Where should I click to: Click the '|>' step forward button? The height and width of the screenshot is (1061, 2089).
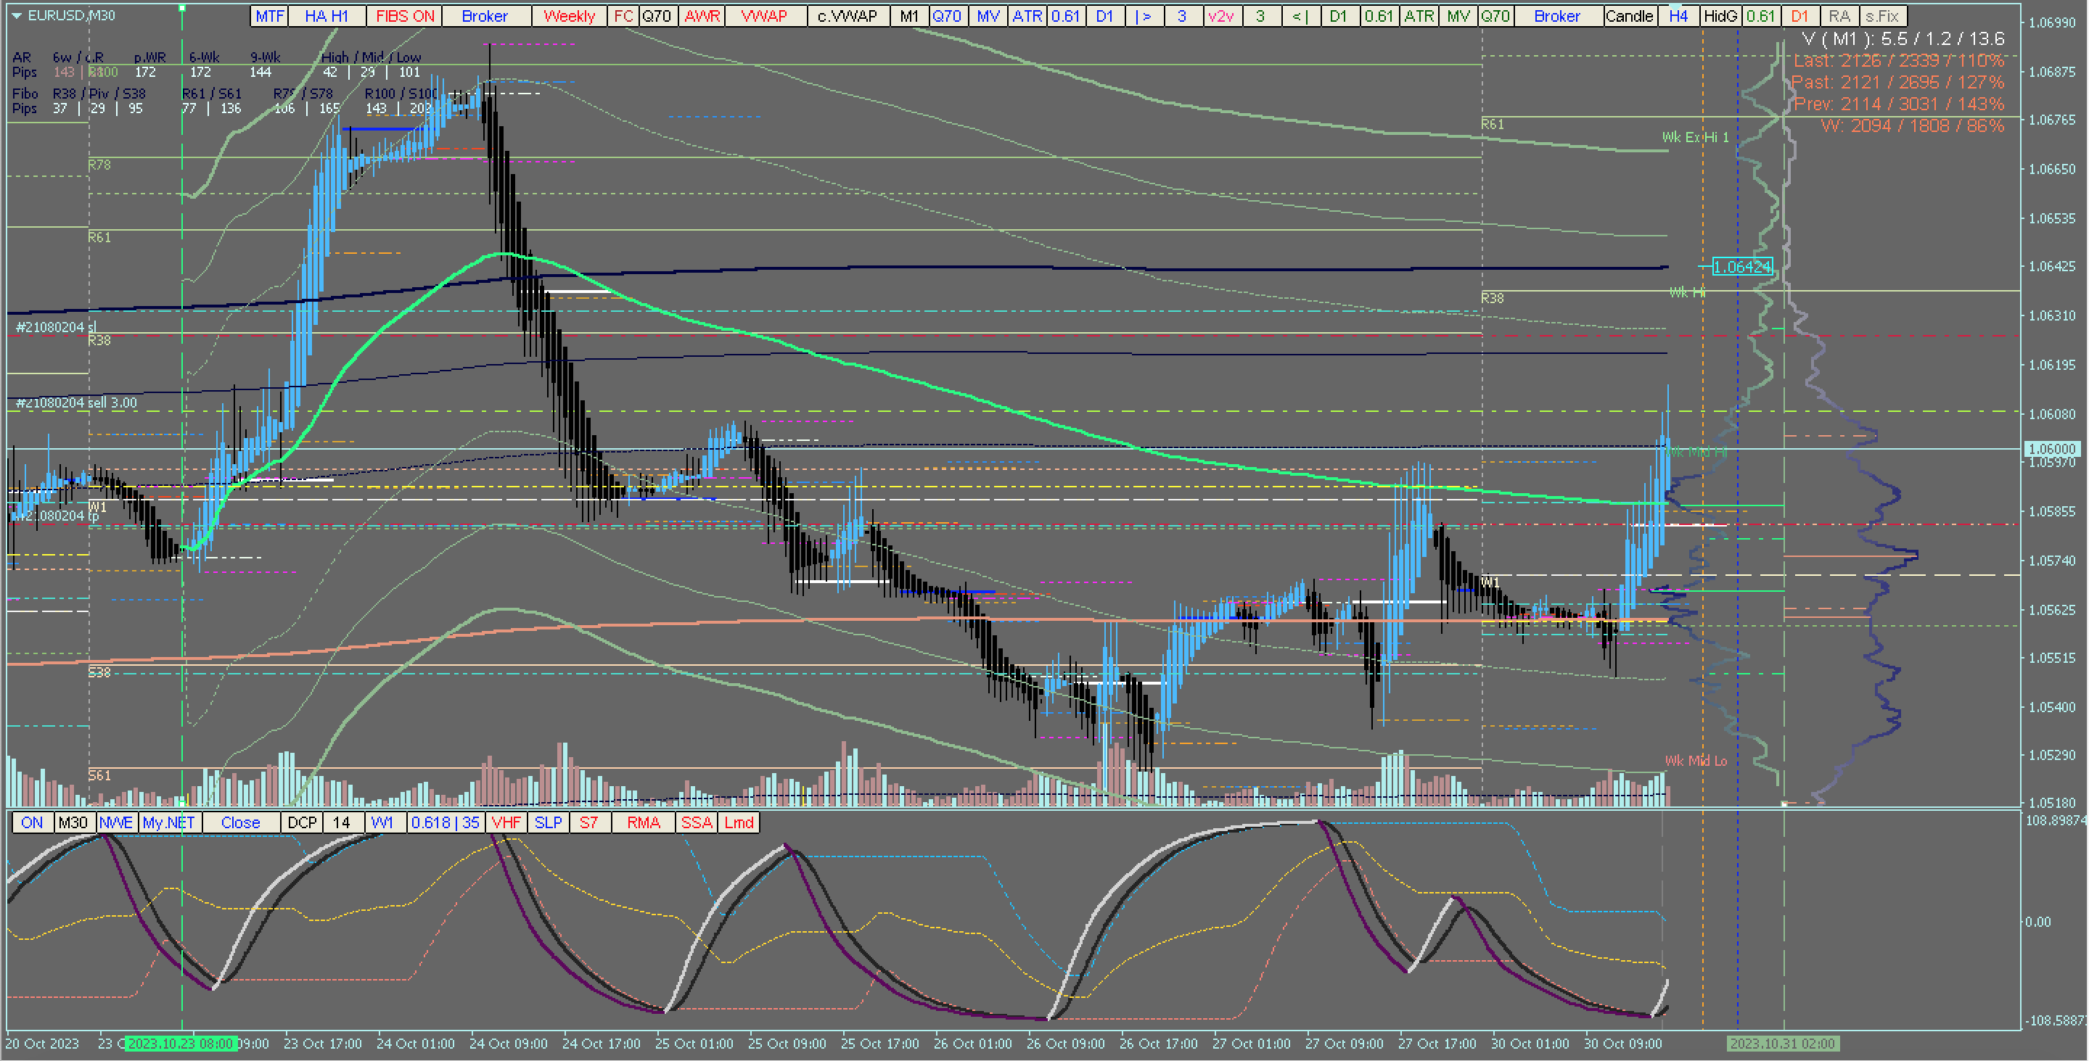click(x=1144, y=16)
